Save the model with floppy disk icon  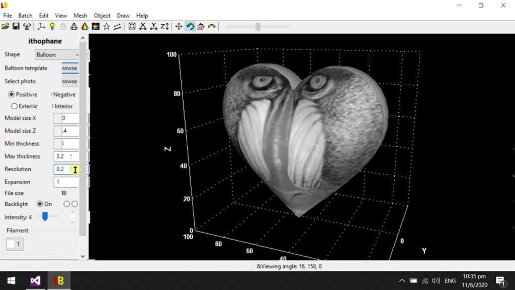click(16, 26)
